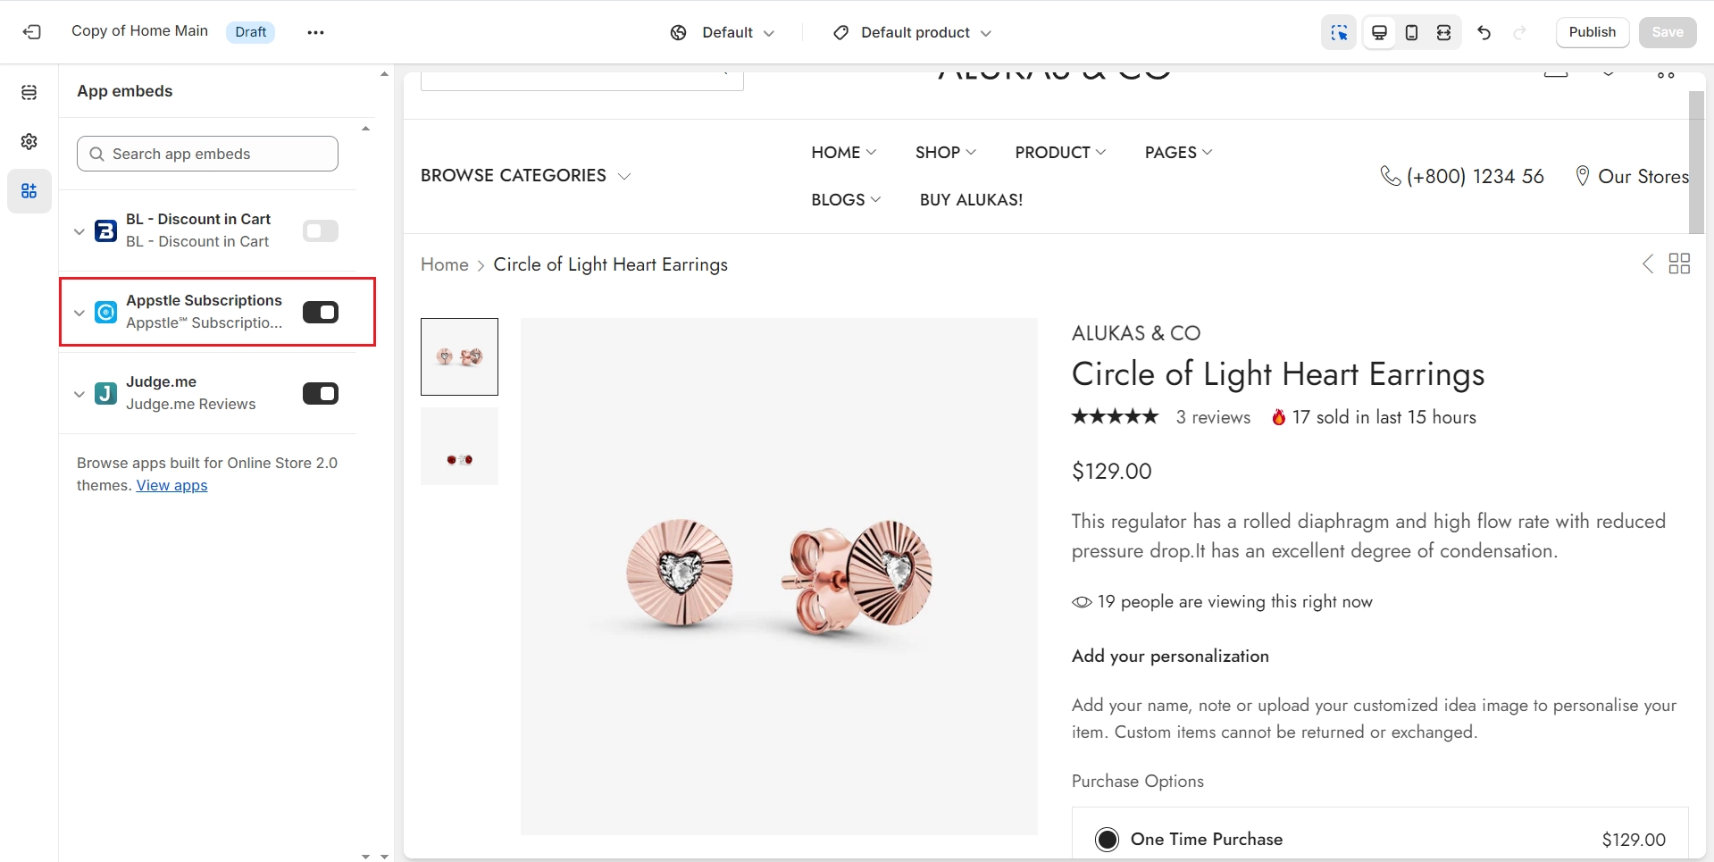The height and width of the screenshot is (862, 1714).
Task: Enable BL - Discount in Cart toggle
Action: [x=320, y=231]
